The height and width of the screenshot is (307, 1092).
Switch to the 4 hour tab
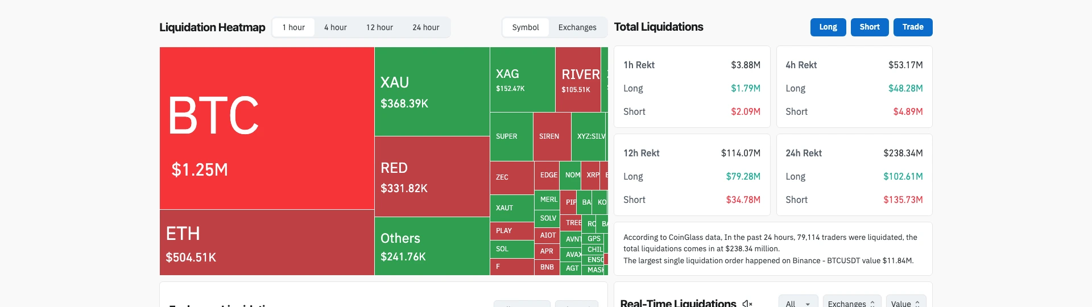[x=336, y=27]
